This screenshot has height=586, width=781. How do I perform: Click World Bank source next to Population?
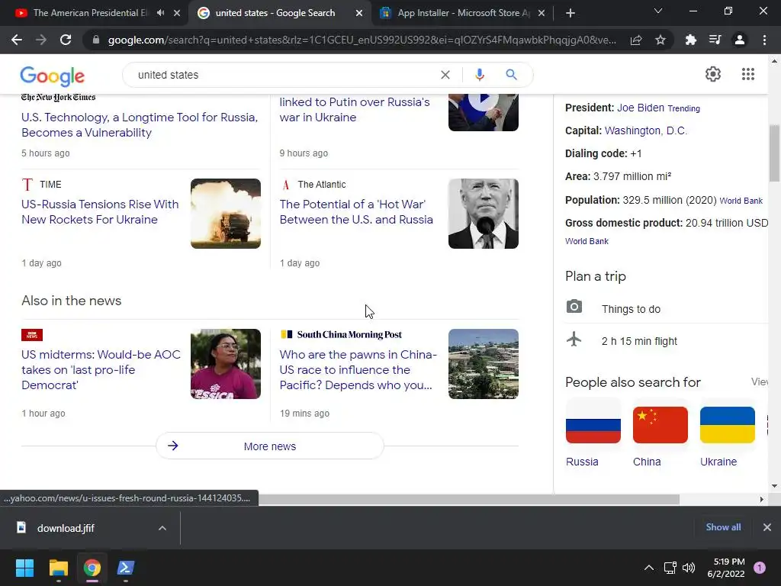click(x=741, y=201)
